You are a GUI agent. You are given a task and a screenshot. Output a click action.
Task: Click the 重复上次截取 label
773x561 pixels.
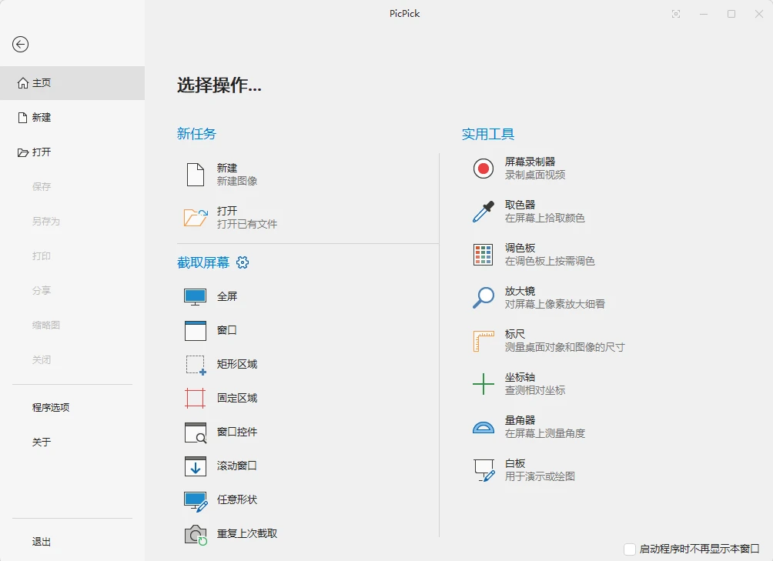[247, 533]
